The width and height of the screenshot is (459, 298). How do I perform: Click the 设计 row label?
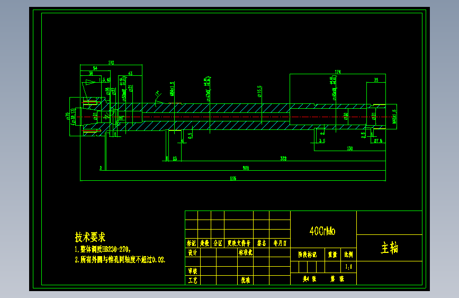coord(192,252)
